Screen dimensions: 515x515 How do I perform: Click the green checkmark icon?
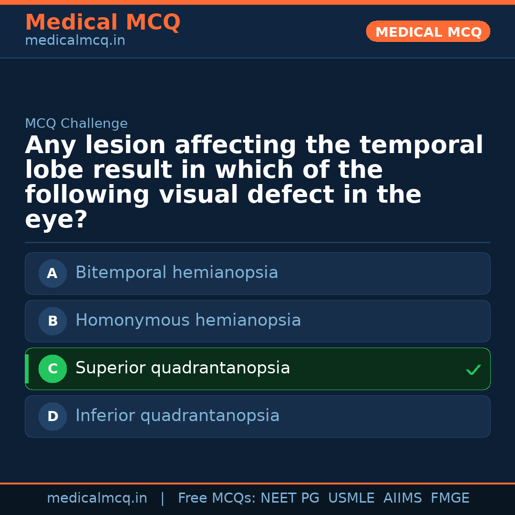473,369
